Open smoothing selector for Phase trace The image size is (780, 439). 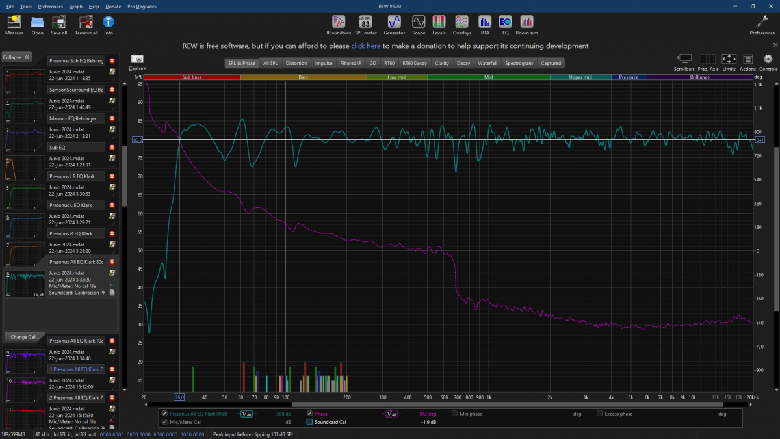coord(392,414)
